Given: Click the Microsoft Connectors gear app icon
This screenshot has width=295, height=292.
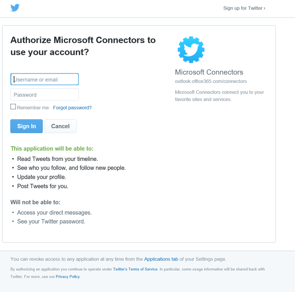Looking at the screenshot, I should (x=191, y=50).
